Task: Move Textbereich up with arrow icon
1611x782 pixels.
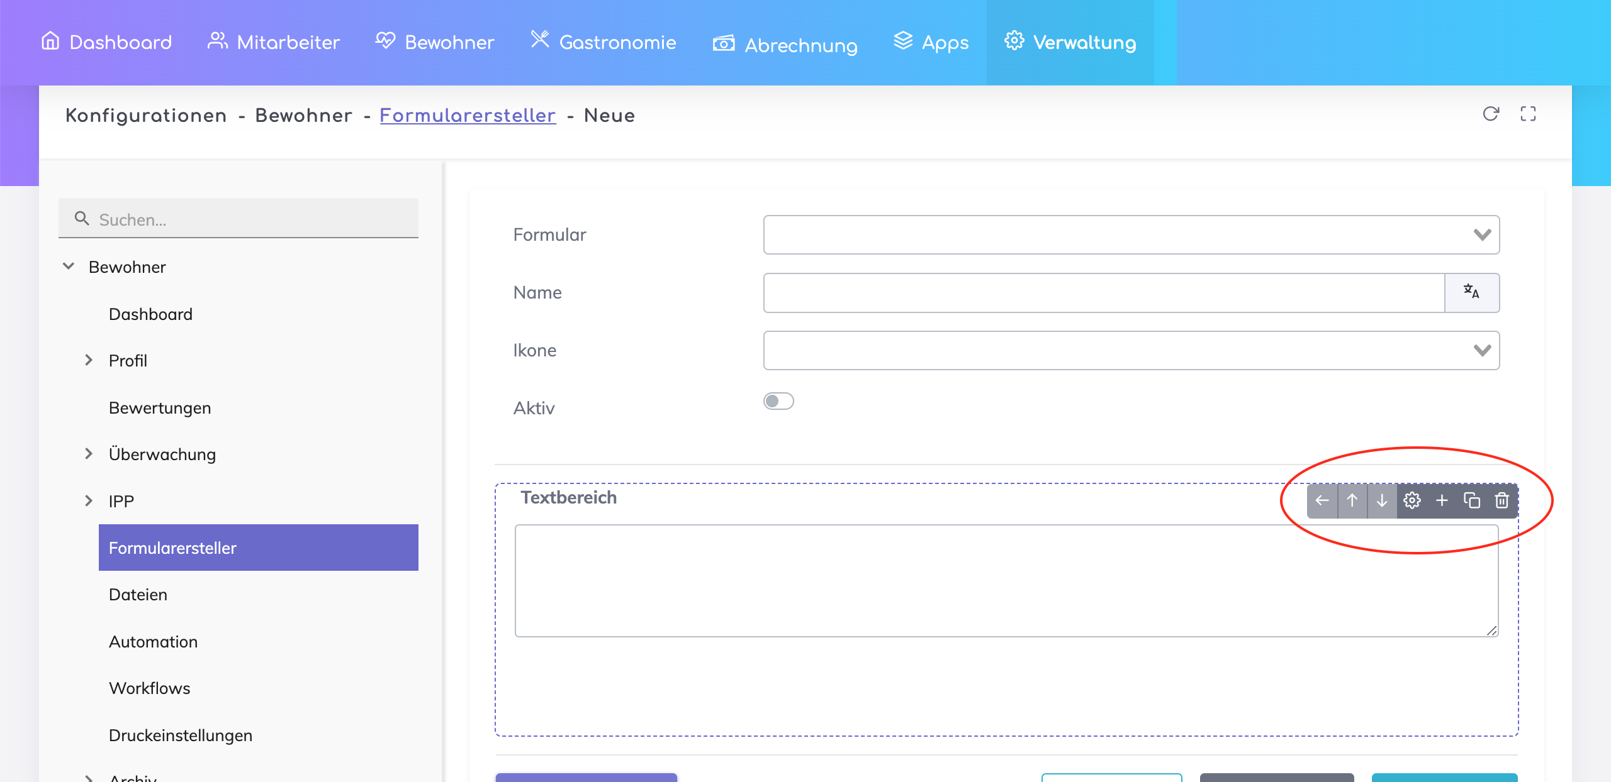Action: (1352, 500)
